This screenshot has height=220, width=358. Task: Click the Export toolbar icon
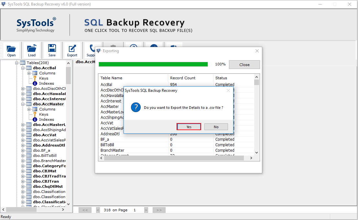click(72, 51)
